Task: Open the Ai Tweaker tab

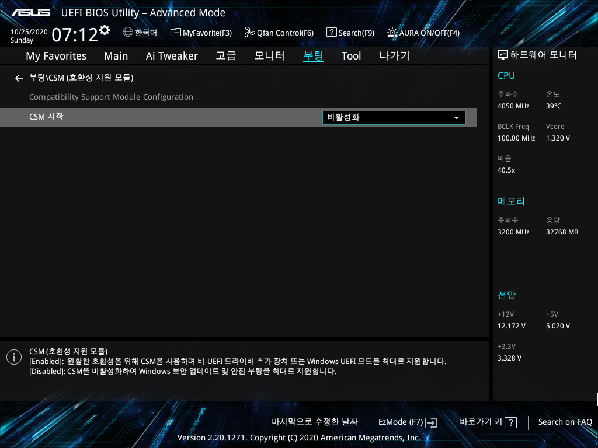Action: (172, 56)
